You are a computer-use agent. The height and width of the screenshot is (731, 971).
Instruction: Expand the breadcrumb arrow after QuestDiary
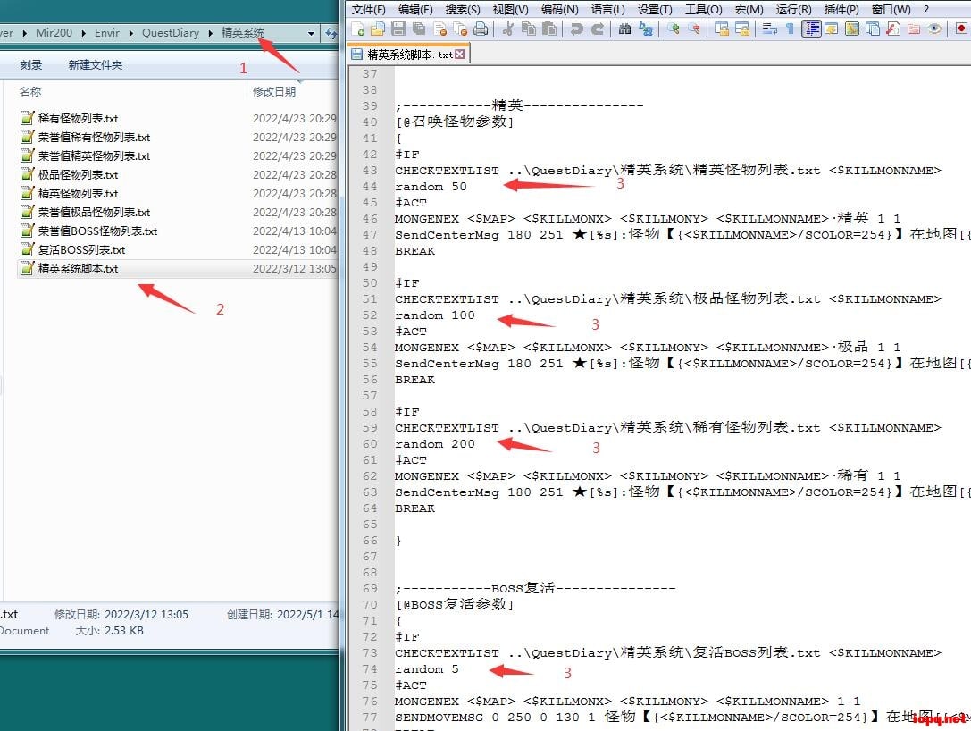click(x=211, y=33)
